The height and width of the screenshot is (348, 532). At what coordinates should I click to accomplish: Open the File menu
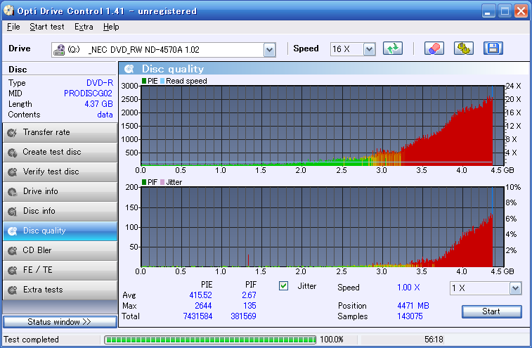point(13,27)
